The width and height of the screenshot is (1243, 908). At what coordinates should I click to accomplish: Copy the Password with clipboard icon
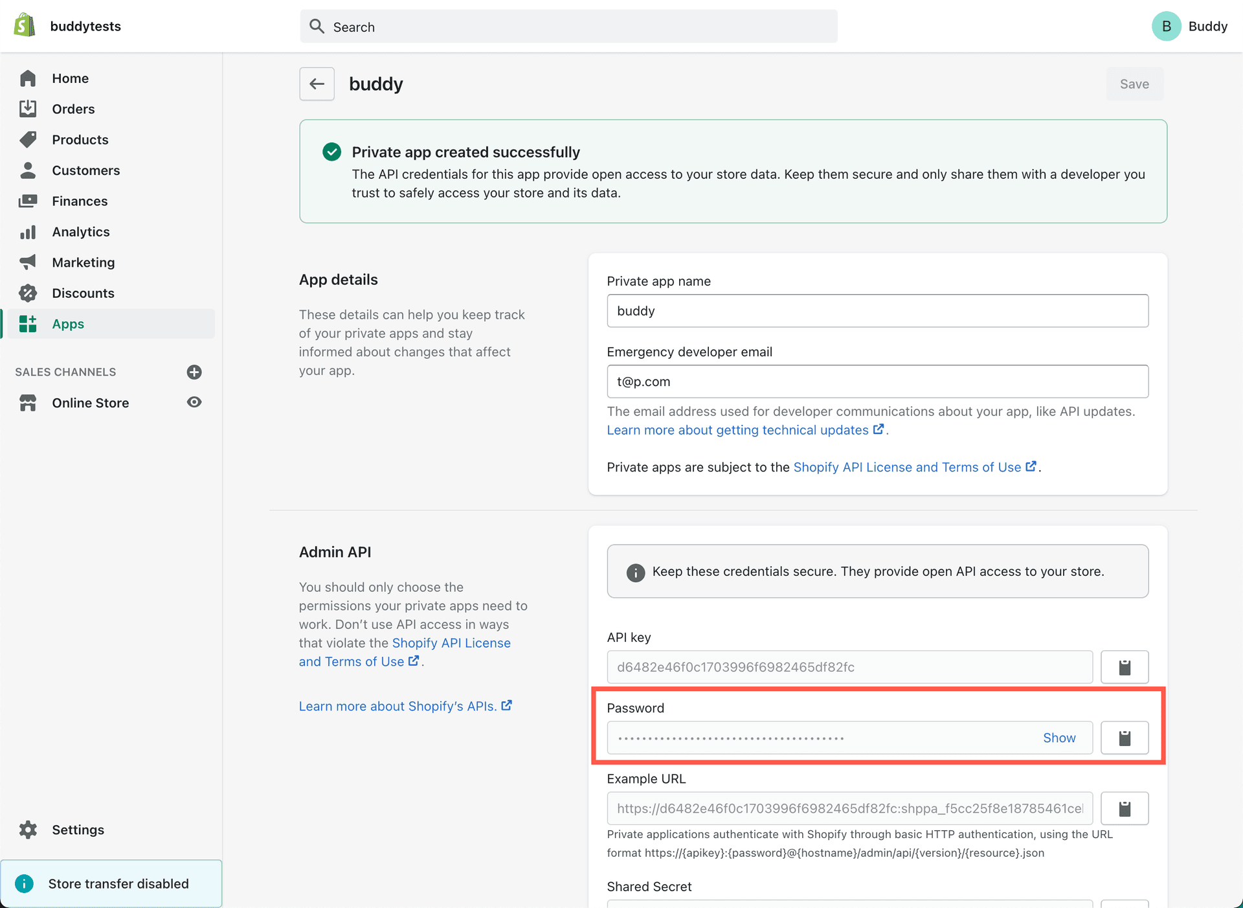coord(1125,738)
